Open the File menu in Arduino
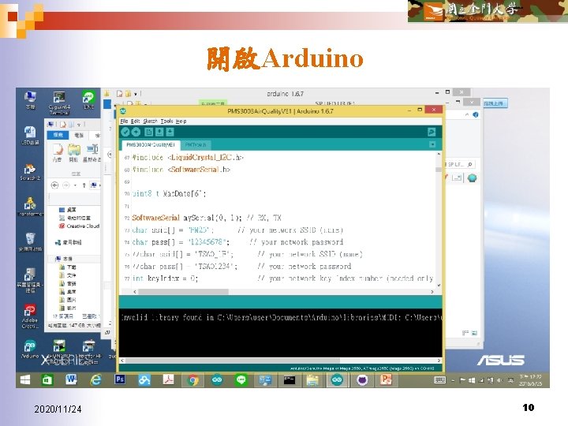 pos(124,121)
